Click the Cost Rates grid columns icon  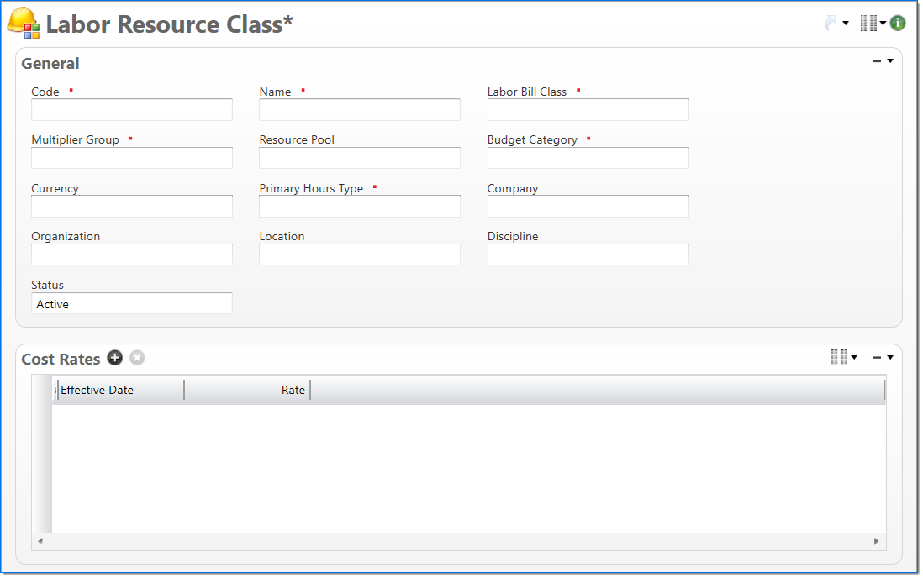[839, 358]
